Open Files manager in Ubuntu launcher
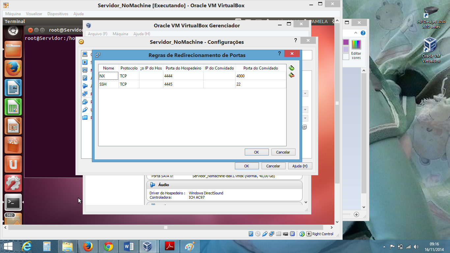Viewport: 450px width, 253px height. (x=13, y=49)
